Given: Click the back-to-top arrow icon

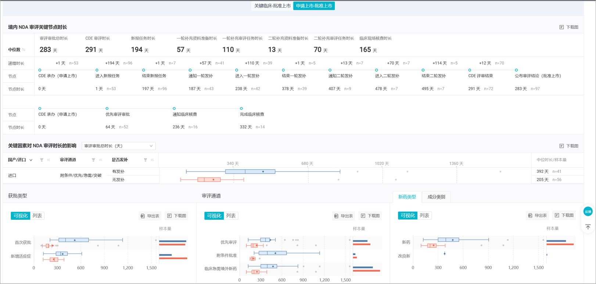Looking at the screenshot, I should pos(588,227).
